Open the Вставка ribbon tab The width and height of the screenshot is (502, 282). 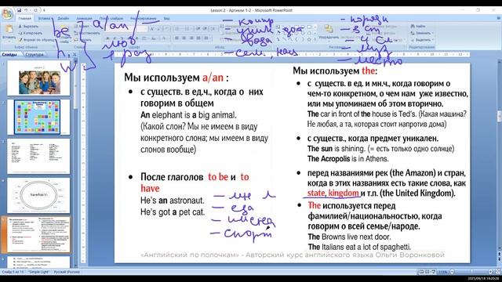[x=44, y=19]
